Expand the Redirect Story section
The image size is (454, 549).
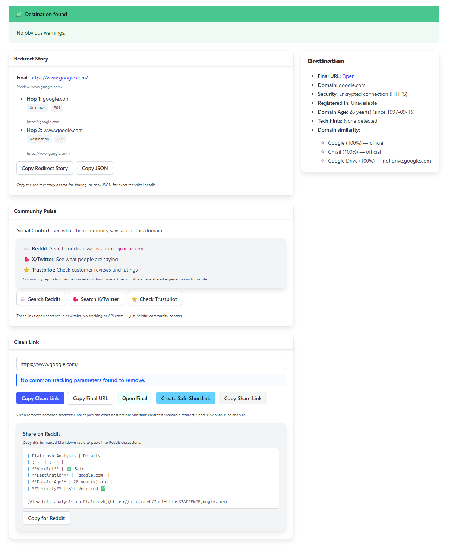(31, 59)
